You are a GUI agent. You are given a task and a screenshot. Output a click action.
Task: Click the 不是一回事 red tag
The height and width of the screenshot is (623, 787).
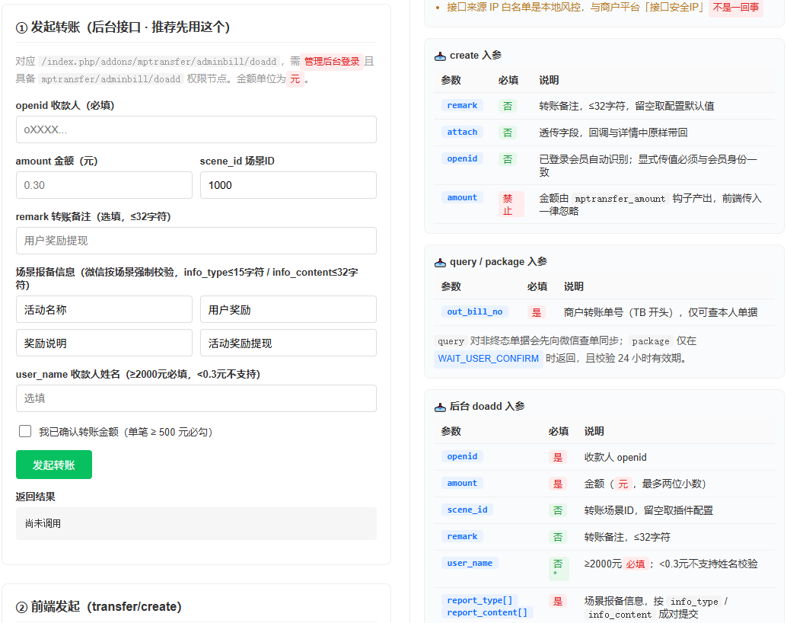point(736,8)
